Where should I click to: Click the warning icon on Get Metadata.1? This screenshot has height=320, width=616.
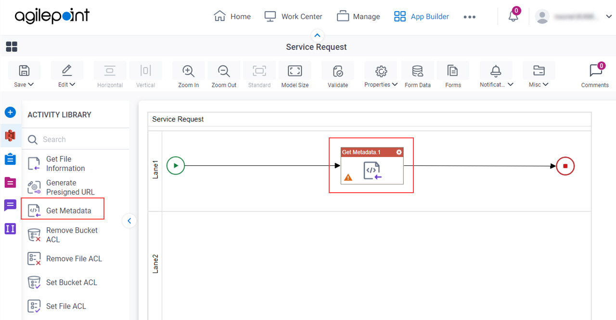point(348,177)
